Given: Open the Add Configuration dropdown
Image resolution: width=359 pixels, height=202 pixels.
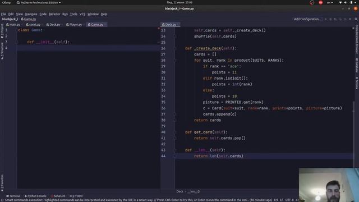Looking at the screenshot, I should [307, 19].
